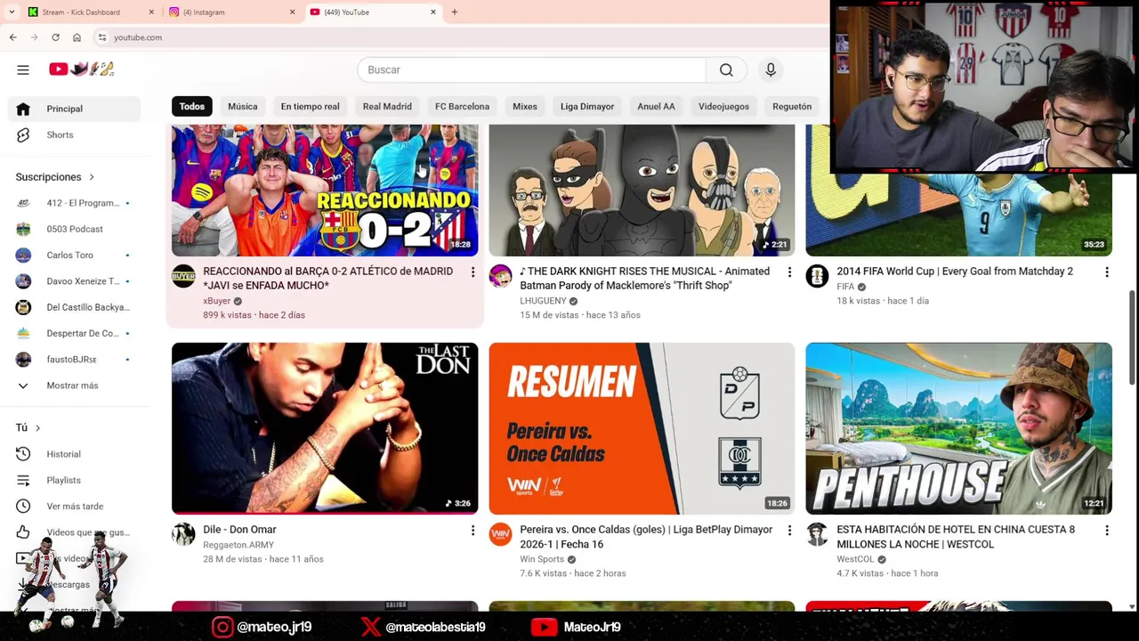1139x641 pixels.
Task: Open Win Sports channel avatar
Action: click(500, 534)
